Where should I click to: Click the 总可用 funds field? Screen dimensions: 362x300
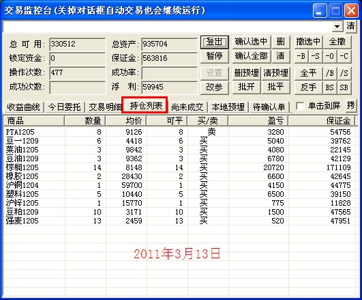click(x=77, y=44)
